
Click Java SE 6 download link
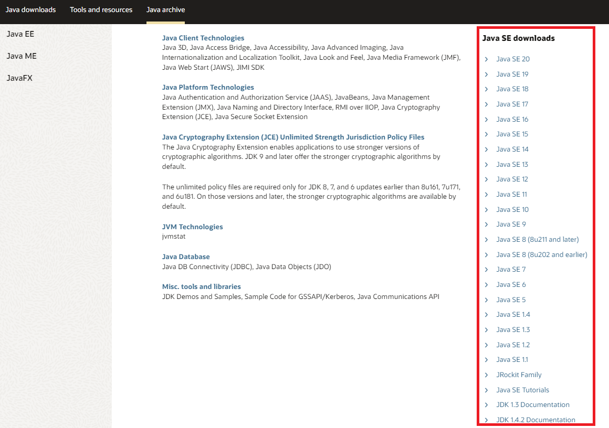click(x=511, y=284)
